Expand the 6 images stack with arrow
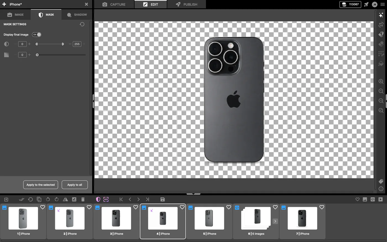The height and width of the screenshot is (242, 387). (275, 221)
